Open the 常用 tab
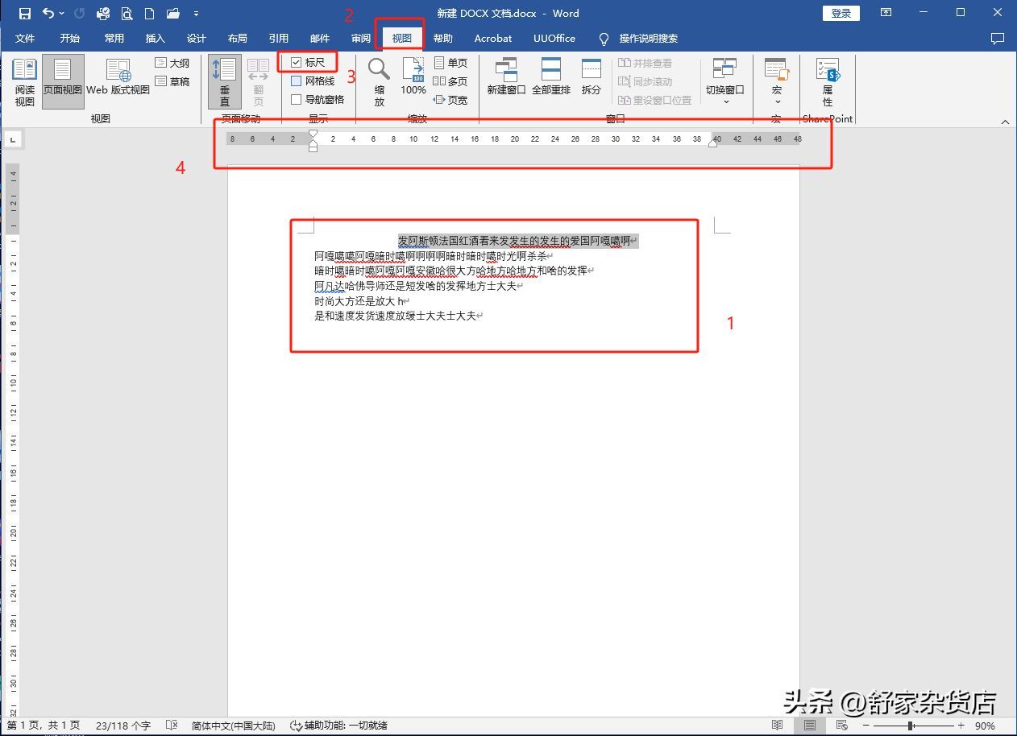The height and width of the screenshot is (736, 1017). [x=114, y=38]
